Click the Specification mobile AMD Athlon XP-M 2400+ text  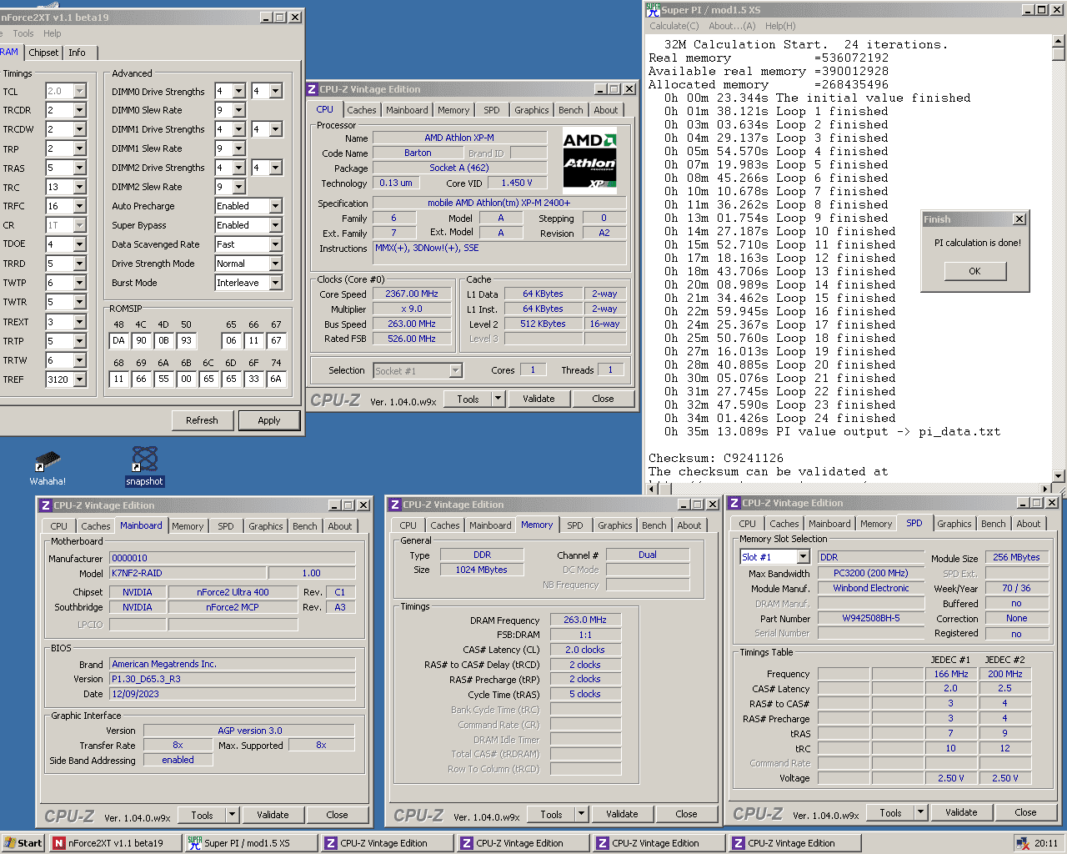pos(499,203)
